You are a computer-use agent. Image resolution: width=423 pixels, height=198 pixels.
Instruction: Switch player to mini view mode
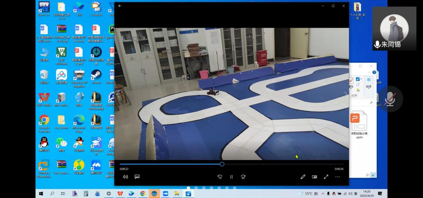point(314,177)
